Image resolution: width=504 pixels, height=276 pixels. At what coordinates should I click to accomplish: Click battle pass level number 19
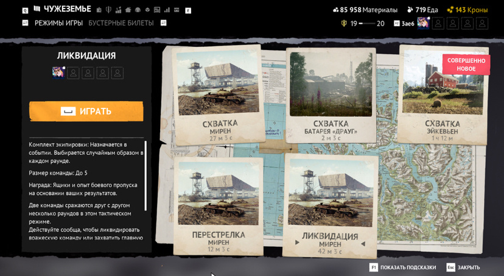354,24
